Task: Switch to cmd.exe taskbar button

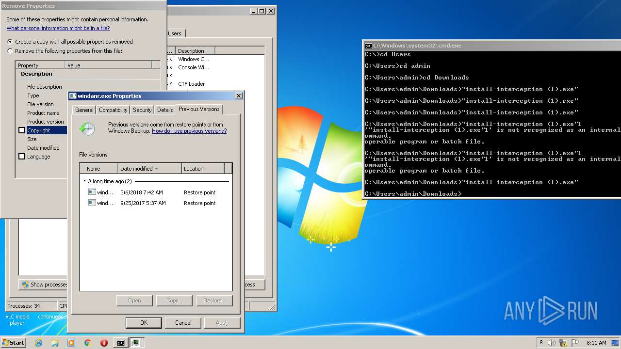Action: coord(120,343)
